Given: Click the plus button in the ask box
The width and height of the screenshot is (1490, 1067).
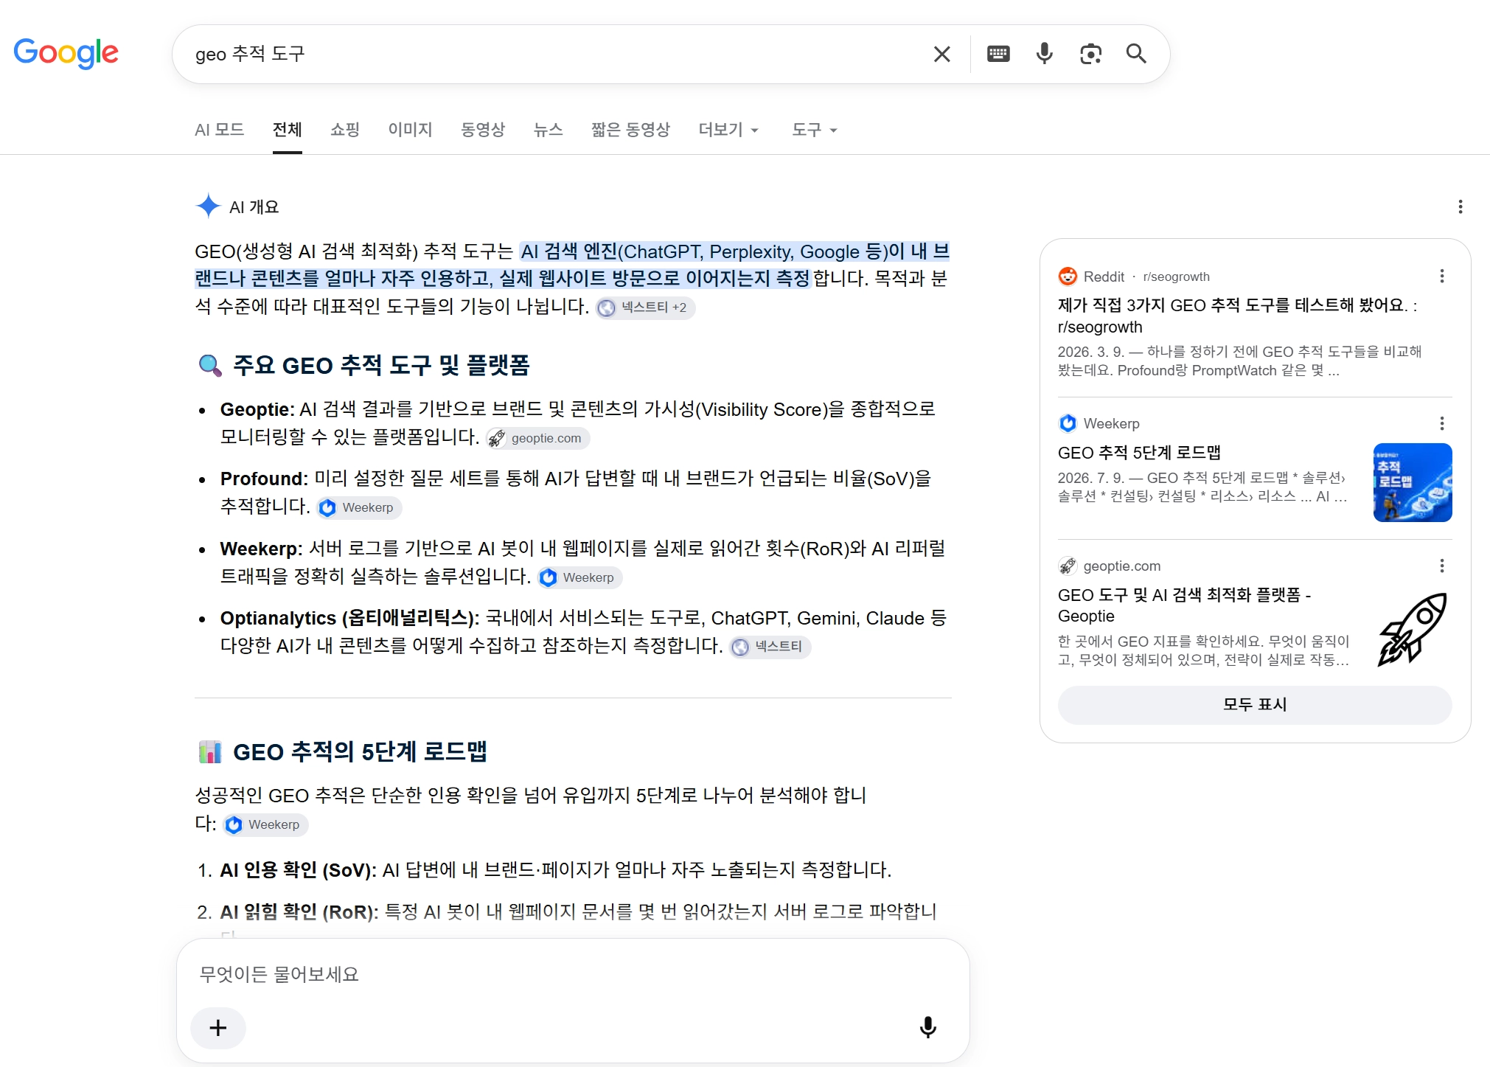Looking at the screenshot, I should click(218, 1027).
